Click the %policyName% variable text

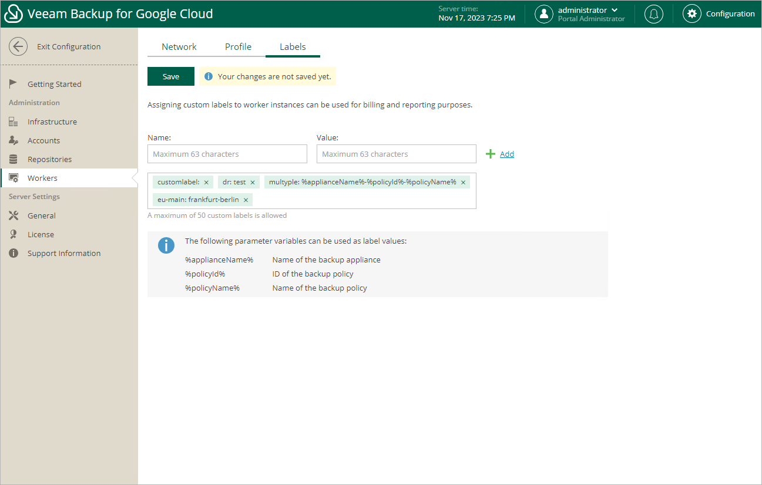(212, 288)
